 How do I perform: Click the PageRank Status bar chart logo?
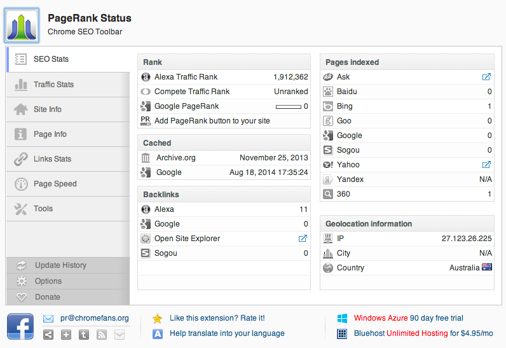point(22,26)
